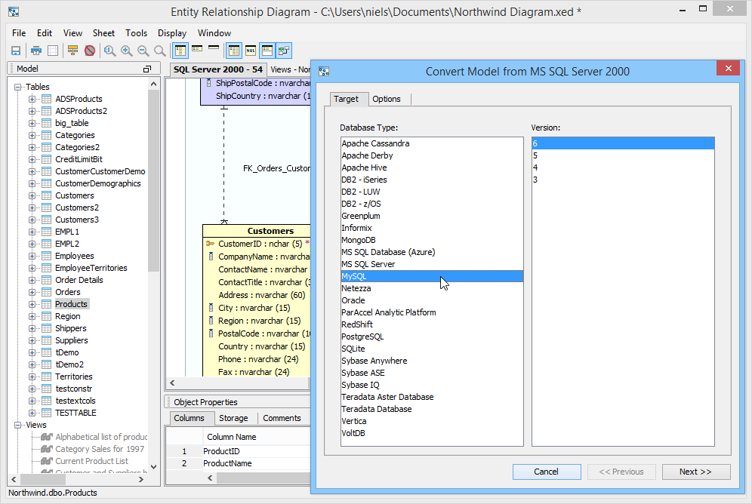
Task: Click the zoom in magnifier icon
Action: (127, 51)
